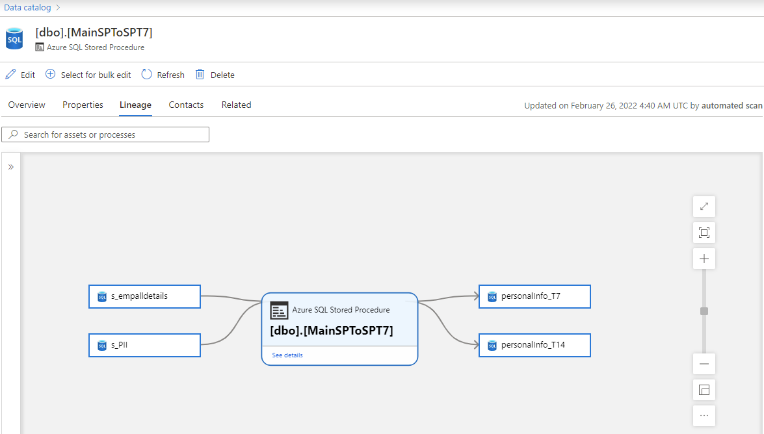Toggle the lineage minimap icon
The width and height of the screenshot is (764, 434).
[704, 390]
